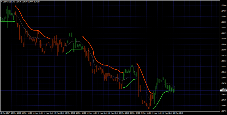Viewport: 227px width, 115px height.
Task: Select the 12 May 18:00 time label
Action: (x=16, y=112)
